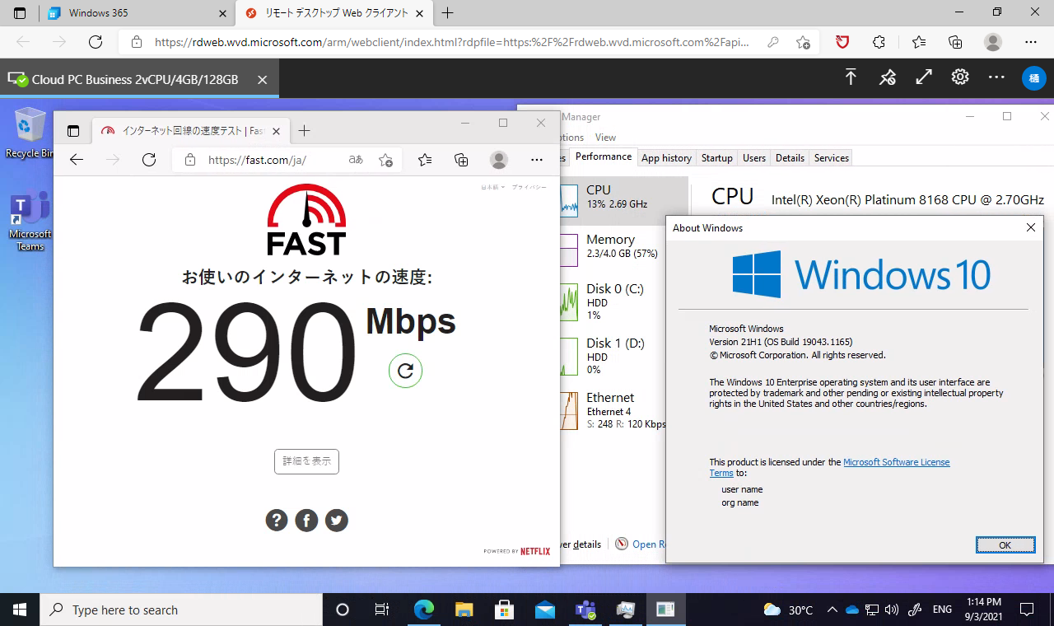1054x626 pixels.
Task: Click the Windows Start button
Action: click(20, 610)
